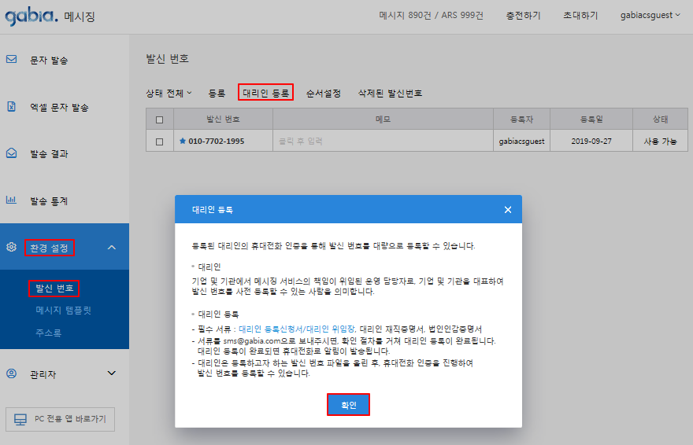The width and height of the screenshot is (693, 445).
Task: Collapse the 환경 설정 menu chevron
Action: pyautogui.click(x=111, y=248)
